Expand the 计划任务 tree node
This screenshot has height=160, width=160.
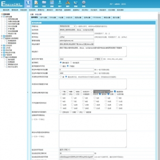pos(2,46)
